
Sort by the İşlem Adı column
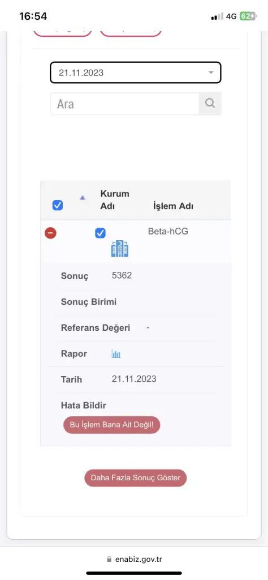click(x=173, y=206)
